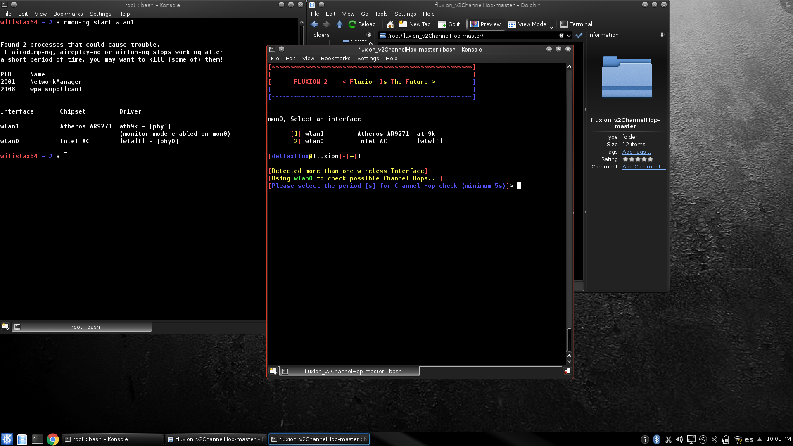Set rating using the fifth star
The image size is (793, 446).
tap(651, 159)
